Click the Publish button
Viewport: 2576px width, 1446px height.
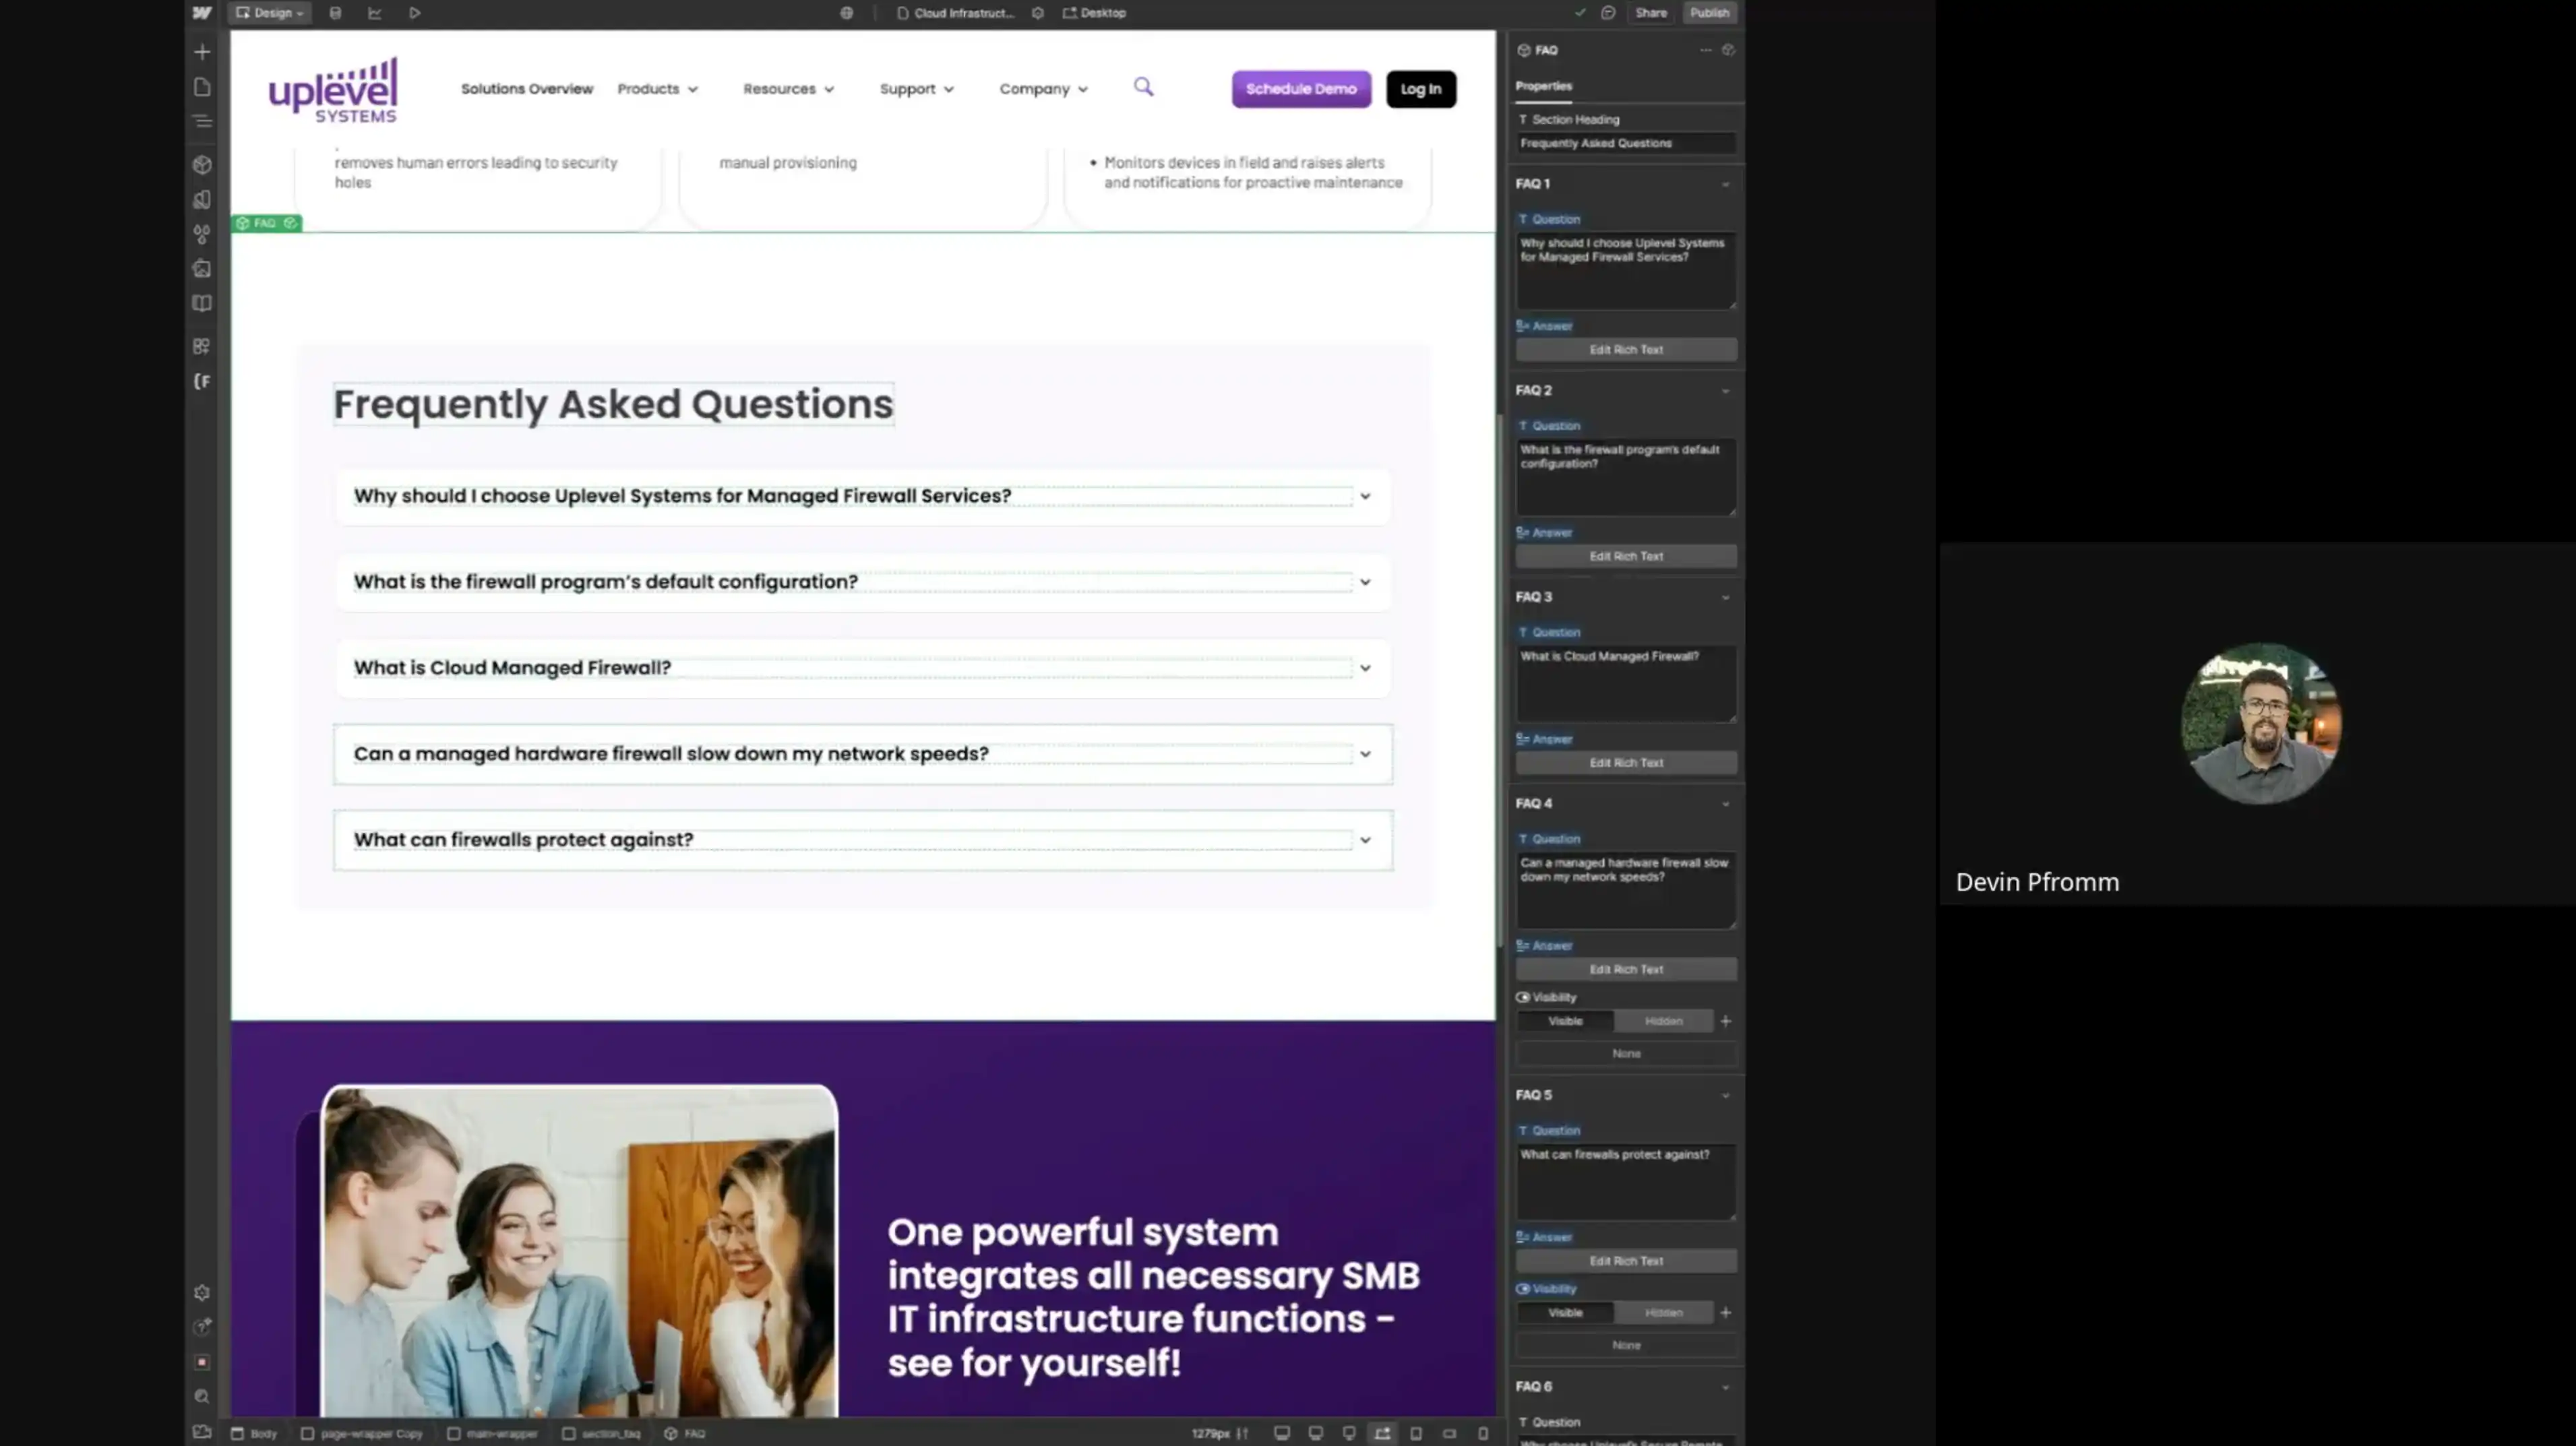pyautogui.click(x=1710, y=13)
